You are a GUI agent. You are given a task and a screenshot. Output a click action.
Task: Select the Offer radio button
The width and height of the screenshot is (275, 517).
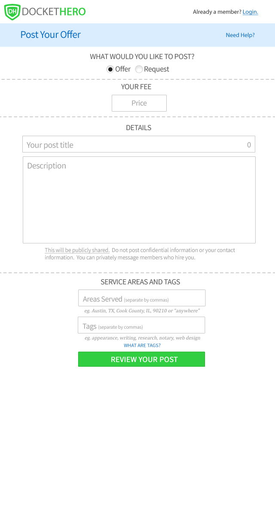pos(110,69)
